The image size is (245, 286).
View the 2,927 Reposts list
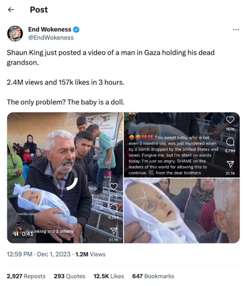[26, 276]
